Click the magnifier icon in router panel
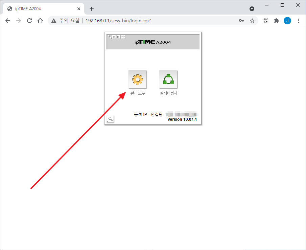 pos(110,119)
